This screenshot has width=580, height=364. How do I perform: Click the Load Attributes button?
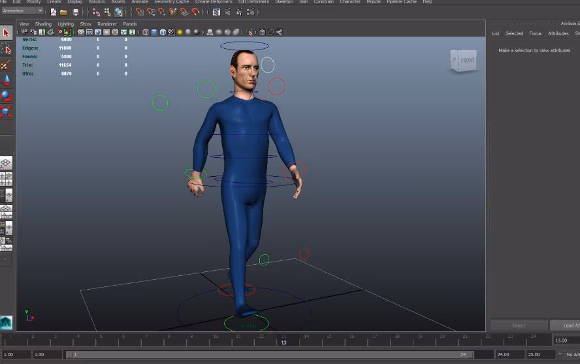(x=565, y=326)
